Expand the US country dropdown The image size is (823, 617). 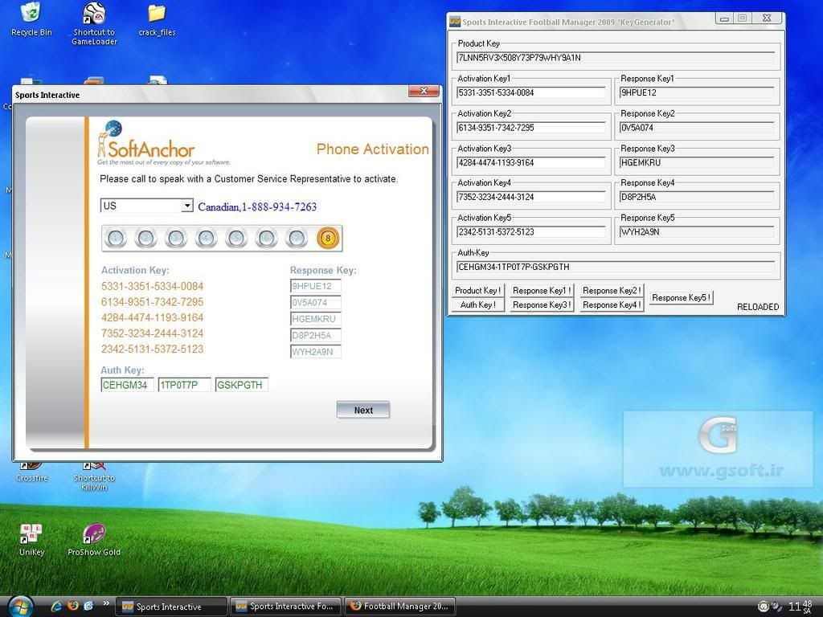coord(187,206)
